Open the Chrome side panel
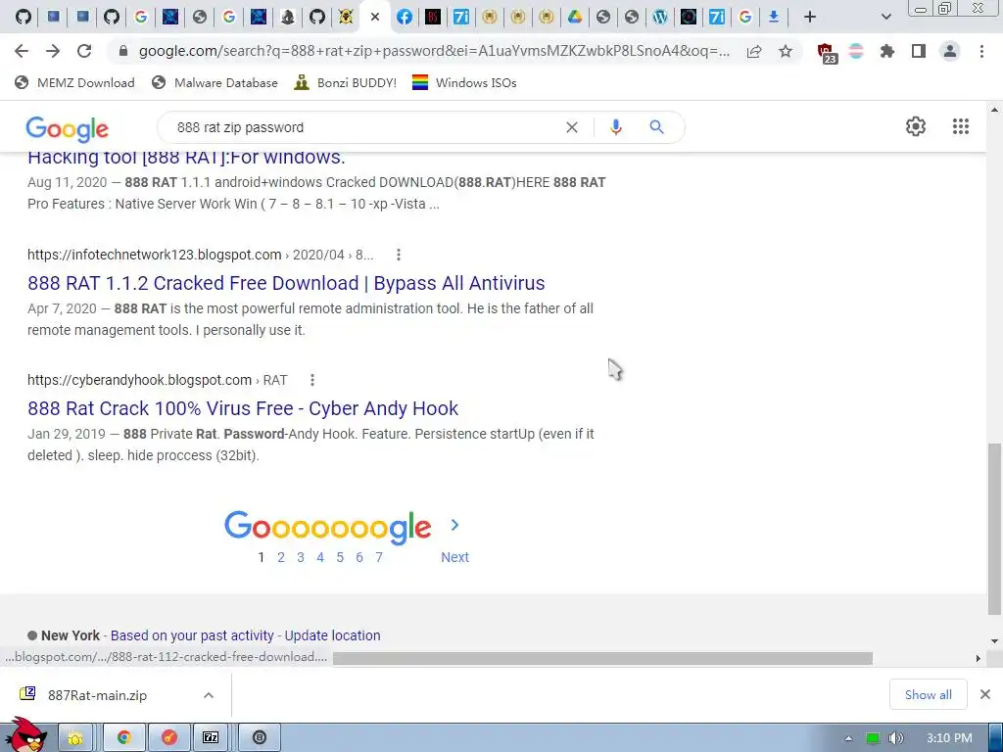 coord(919,51)
